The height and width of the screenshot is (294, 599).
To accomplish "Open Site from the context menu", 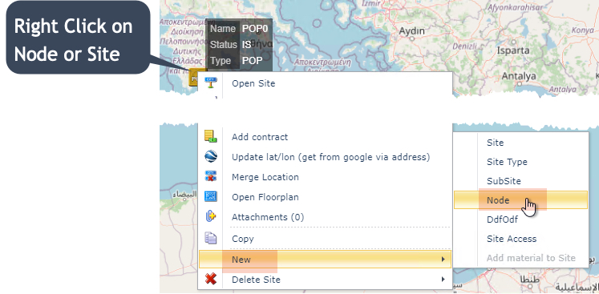I will pyautogui.click(x=325, y=83).
